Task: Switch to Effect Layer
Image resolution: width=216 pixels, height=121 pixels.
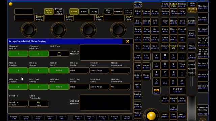Action: [59, 11]
